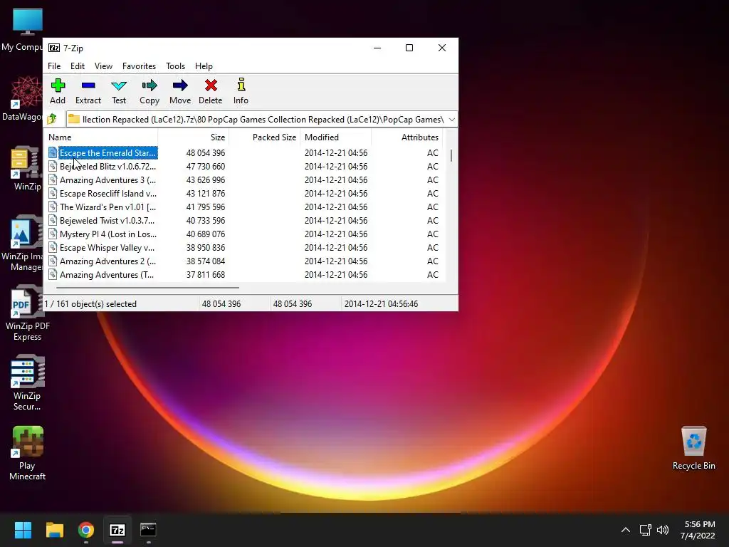
Task: Select the WinZip PDF Express shortcut
Action: (27, 313)
